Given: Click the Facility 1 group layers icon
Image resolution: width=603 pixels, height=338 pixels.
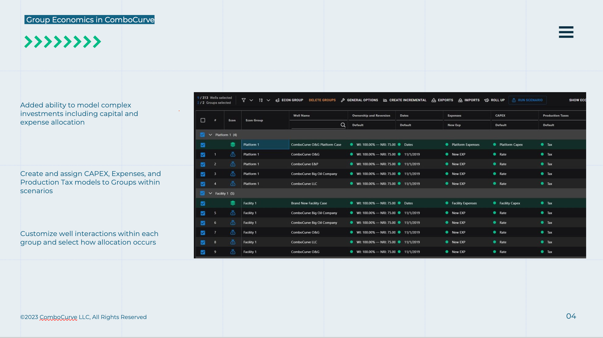Looking at the screenshot, I should (x=233, y=203).
